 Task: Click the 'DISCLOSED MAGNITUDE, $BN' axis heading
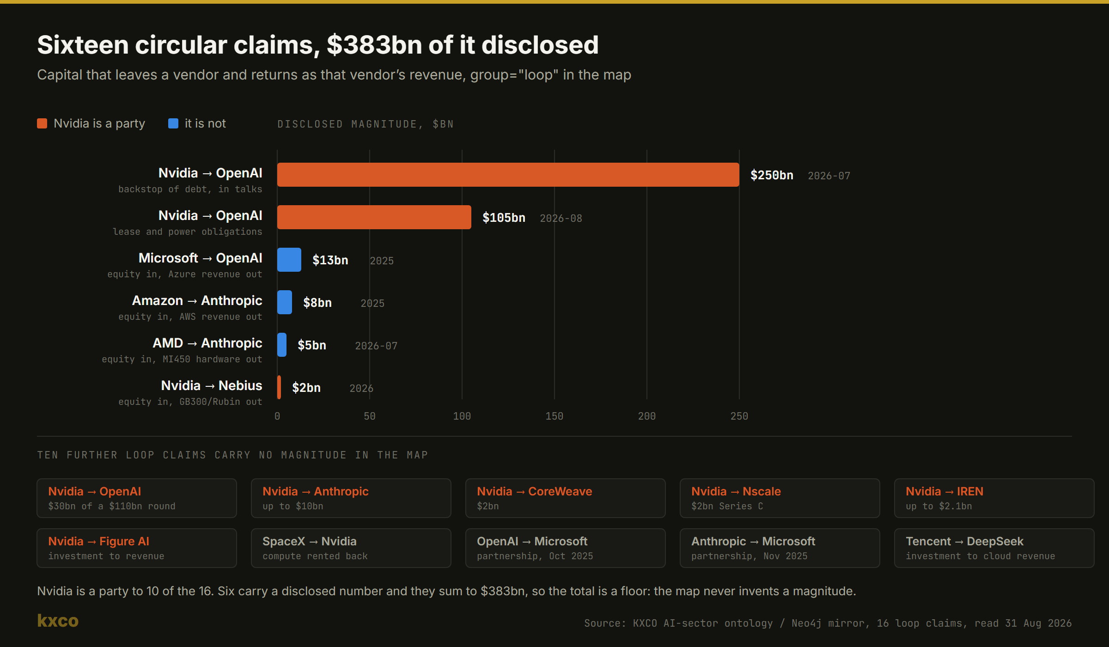pyautogui.click(x=366, y=124)
